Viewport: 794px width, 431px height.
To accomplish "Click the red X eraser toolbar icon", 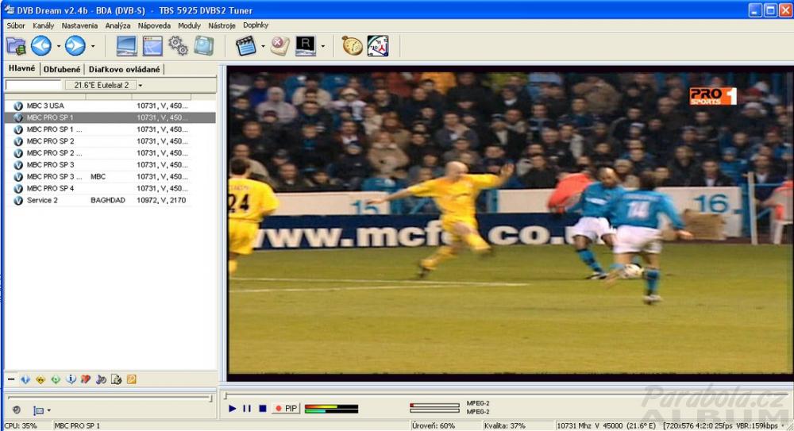I will pyautogui.click(x=279, y=46).
